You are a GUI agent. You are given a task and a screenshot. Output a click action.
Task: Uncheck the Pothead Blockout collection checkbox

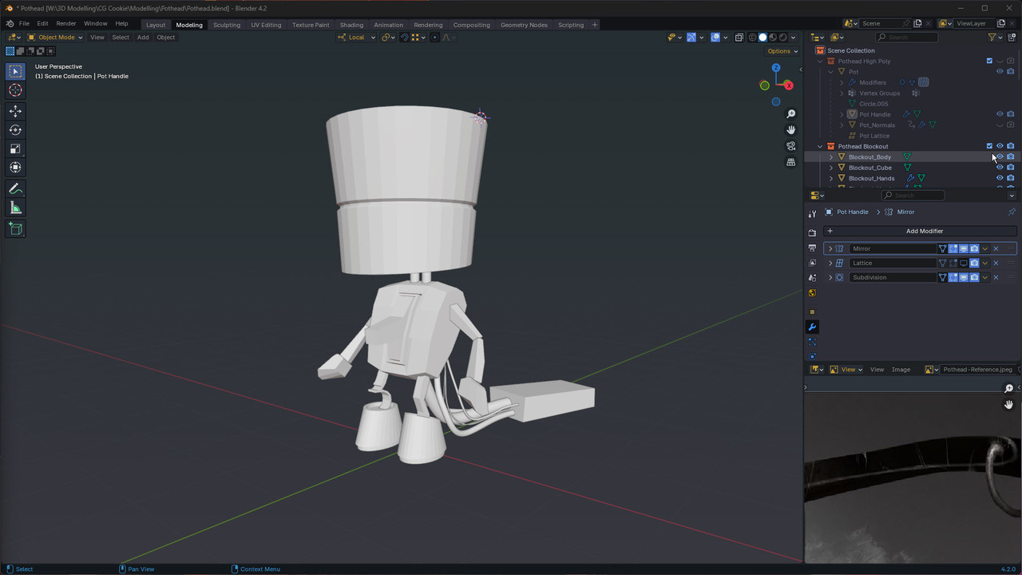pos(989,146)
